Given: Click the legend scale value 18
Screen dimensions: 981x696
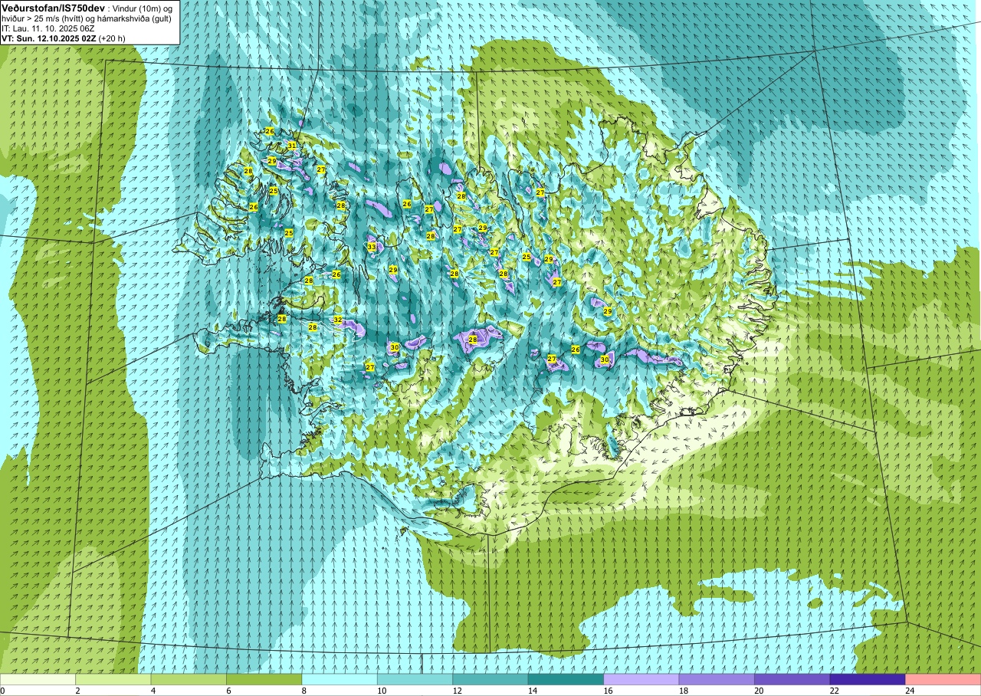Looking at the screenshot, I should point(683,691).
